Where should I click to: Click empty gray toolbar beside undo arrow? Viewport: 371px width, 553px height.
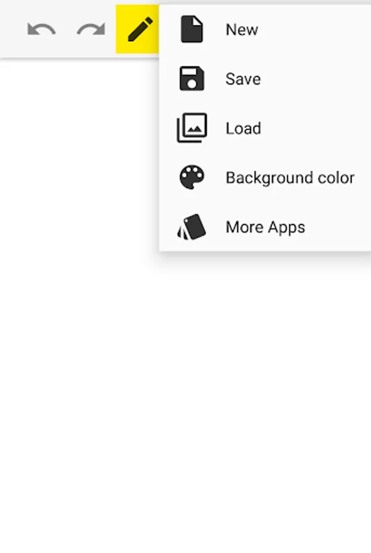tap(12, 29)
